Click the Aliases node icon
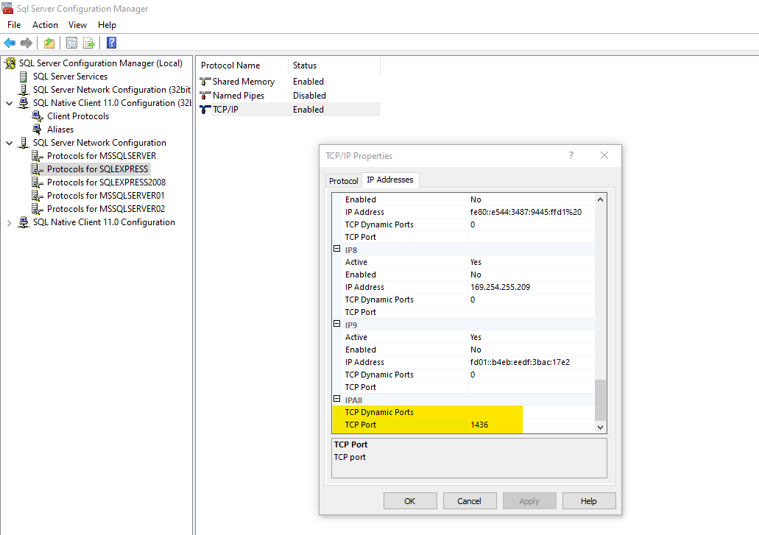The height and width of the screenshot is (535, 759). pyautogui.click(x=38, y=130)
